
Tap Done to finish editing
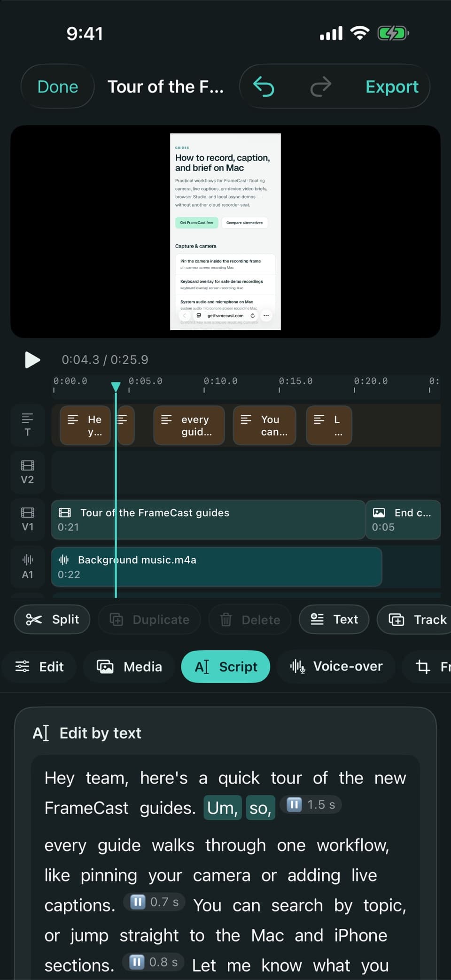click(x=58, y=87)
